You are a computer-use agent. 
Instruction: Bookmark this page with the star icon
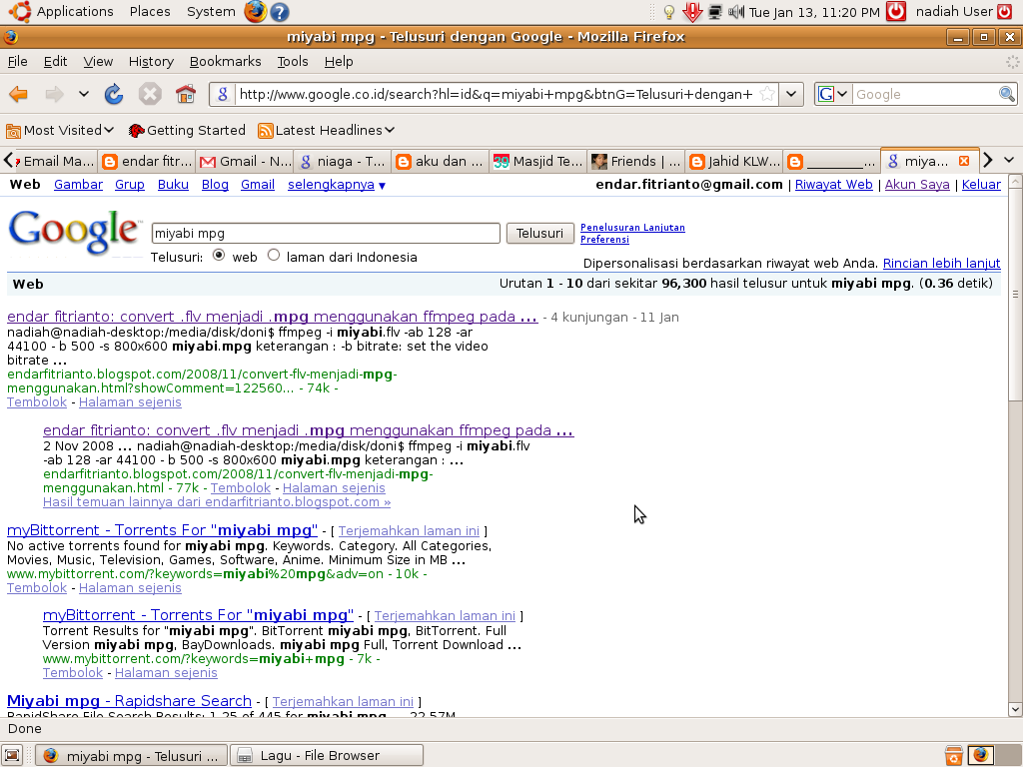[768, 94]
